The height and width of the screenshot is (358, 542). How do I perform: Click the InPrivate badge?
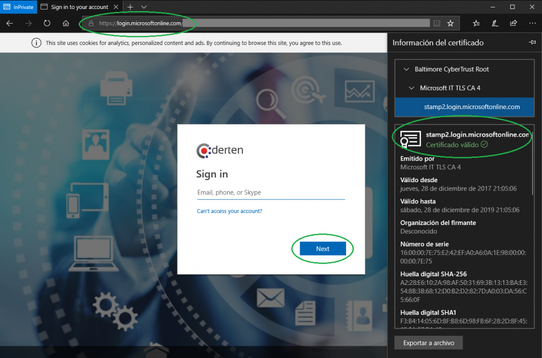pos(19,7)
